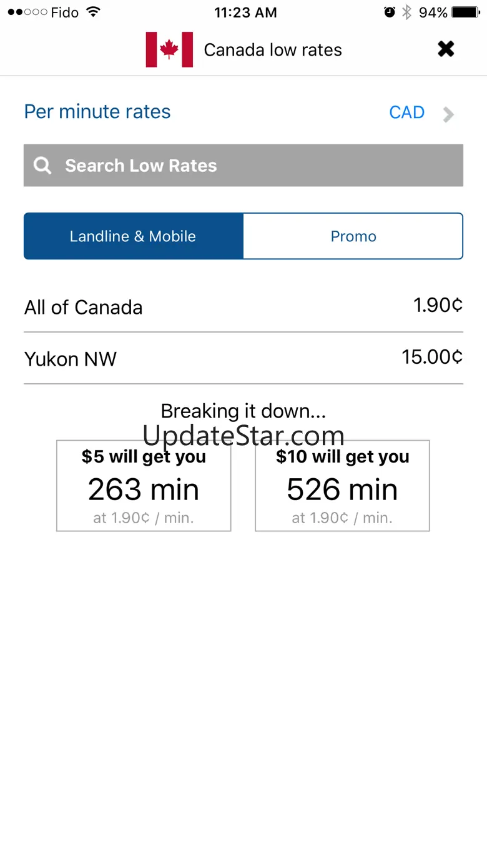Tap the chevron next to CAD

pyautogui.click(x=448, y=114)
